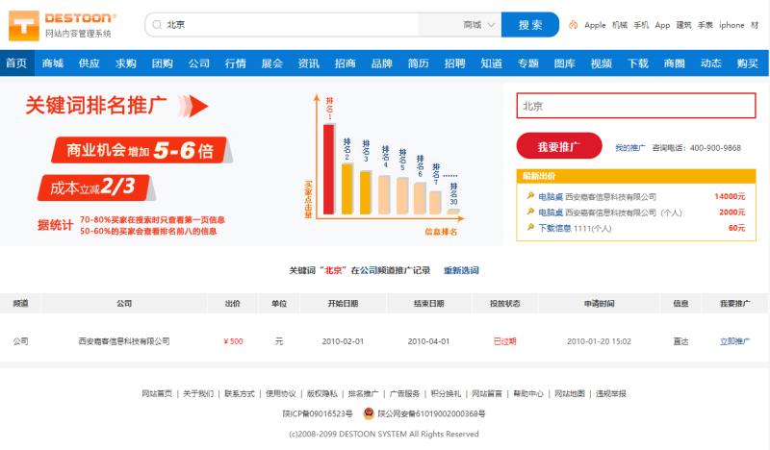Focus the red-bordered keyword field

click(636, 106)
